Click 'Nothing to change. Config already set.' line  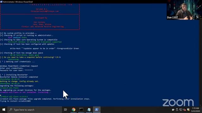[x=19, y=81]
